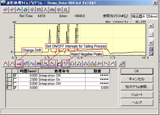Click the 時間(min) column header

coord(28,71)
